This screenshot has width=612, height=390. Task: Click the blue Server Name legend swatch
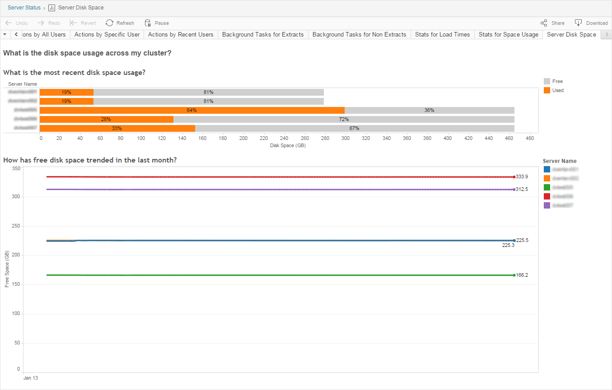click(x=547, y=169)
